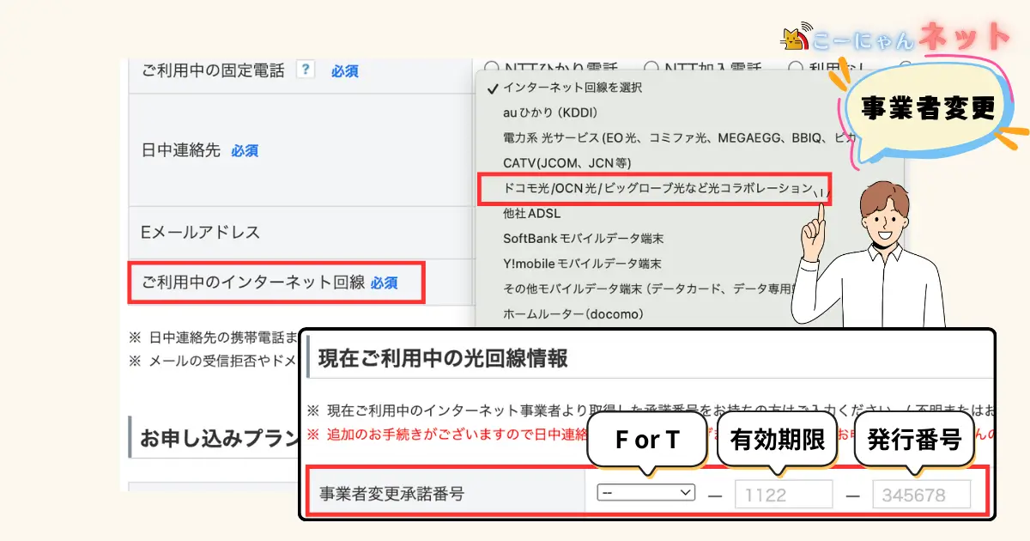Image resolution: width=1030 pixels, height=541 pixels.
Task: Select auひかり (KDDI) from the list
Action: (x=550, y=112)
